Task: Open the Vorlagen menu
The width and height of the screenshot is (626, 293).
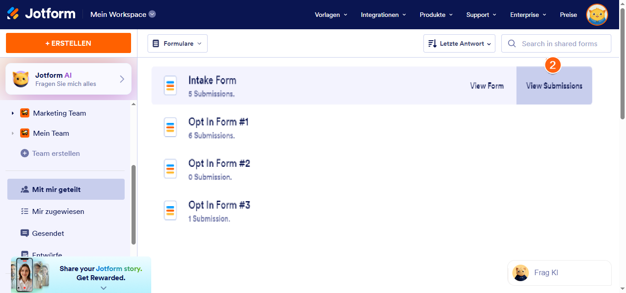Action: [x=331, y=15]
